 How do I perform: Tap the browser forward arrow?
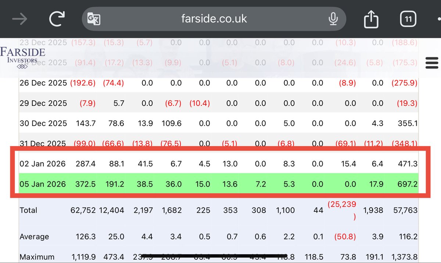coord(19,19)
